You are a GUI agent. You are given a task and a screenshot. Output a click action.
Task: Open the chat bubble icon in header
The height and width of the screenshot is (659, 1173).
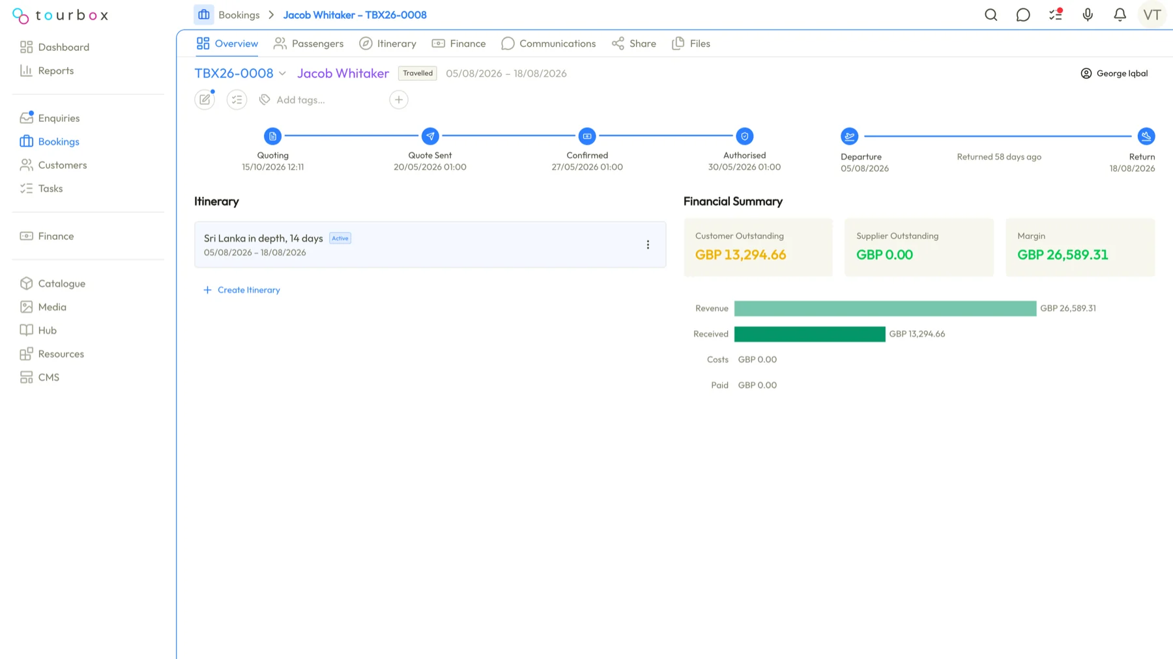[1023, 15]
